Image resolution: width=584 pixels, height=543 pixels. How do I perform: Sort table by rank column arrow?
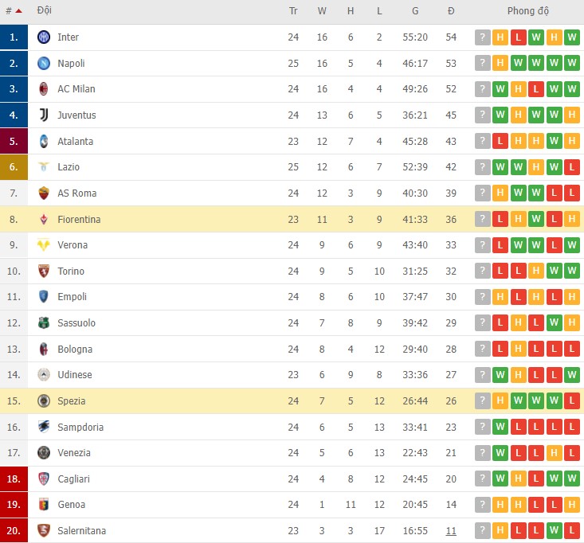pyautogui.click(x=18, y=11)
